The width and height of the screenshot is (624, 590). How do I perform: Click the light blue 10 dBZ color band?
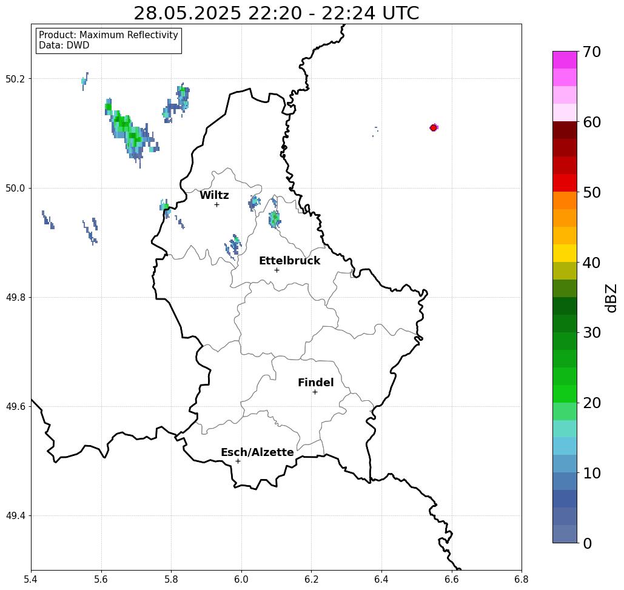pyautogui.click(x=565, y=464)
